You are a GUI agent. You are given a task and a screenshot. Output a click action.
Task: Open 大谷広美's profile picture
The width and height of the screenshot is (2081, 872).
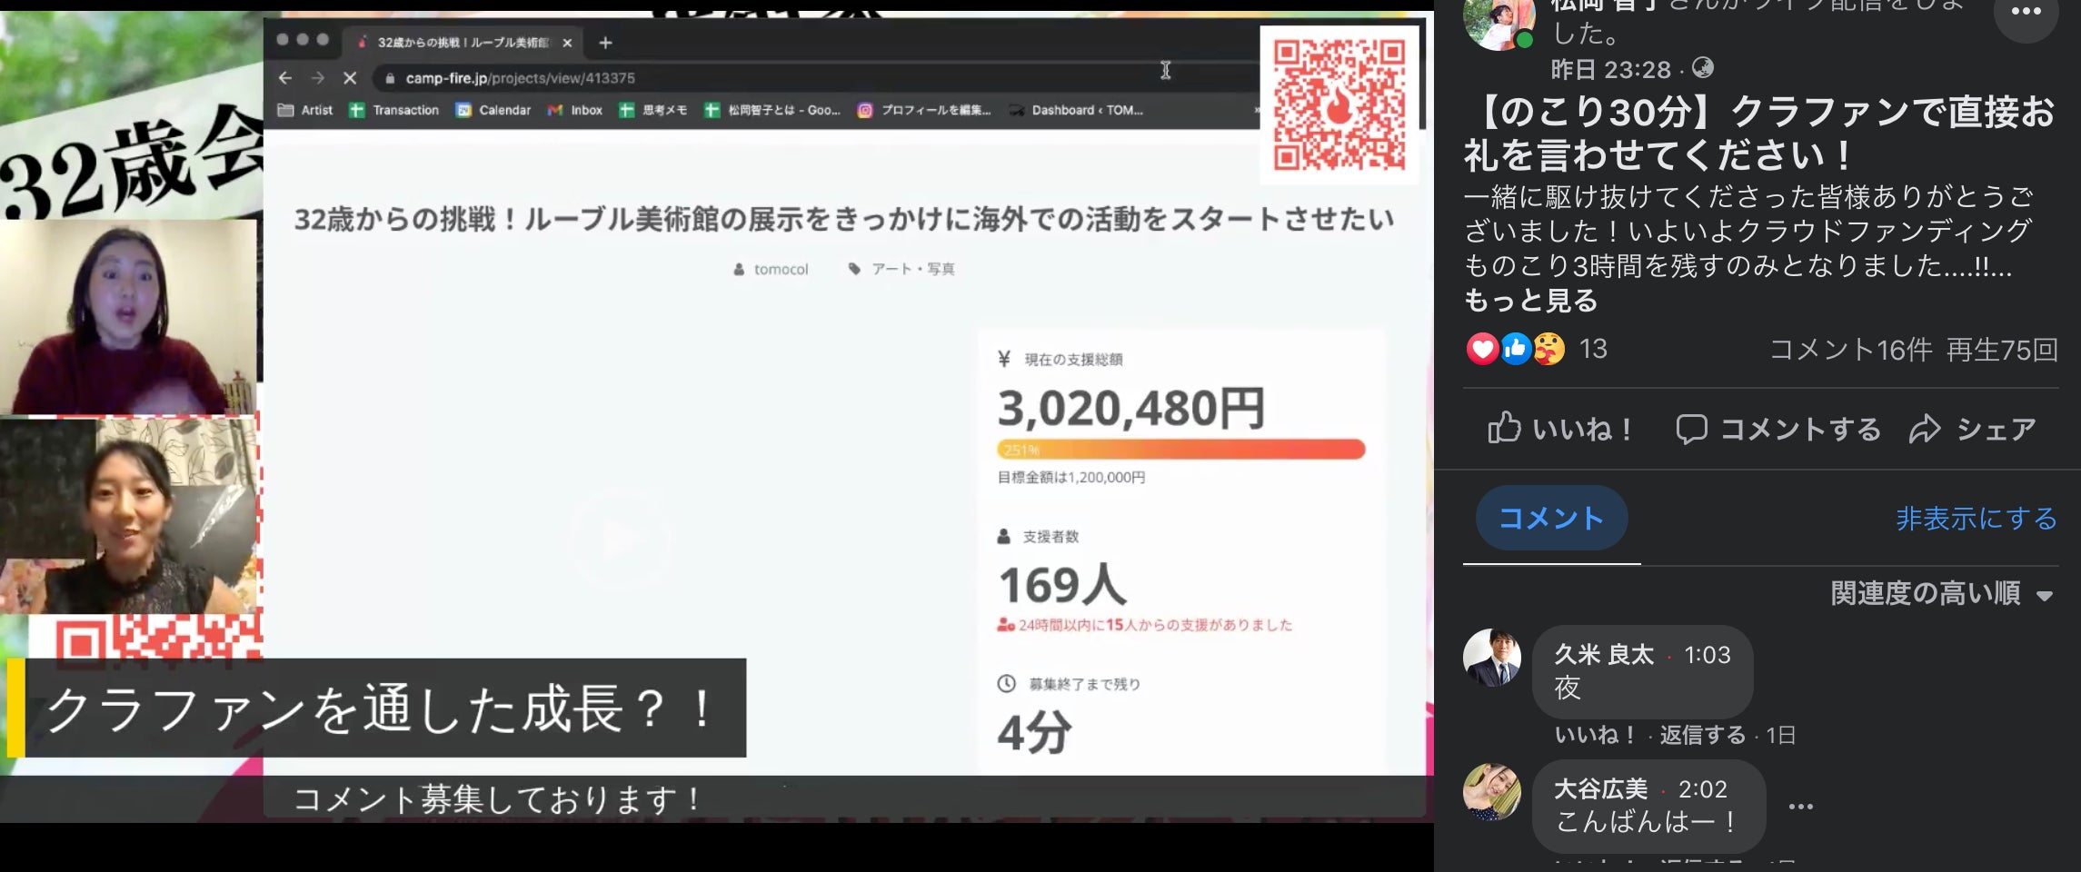pos(1491,791)
